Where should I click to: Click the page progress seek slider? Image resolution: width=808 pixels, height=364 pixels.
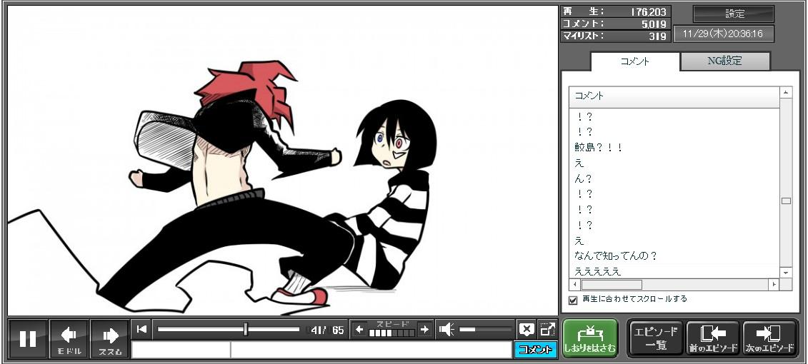coord(229,330)
